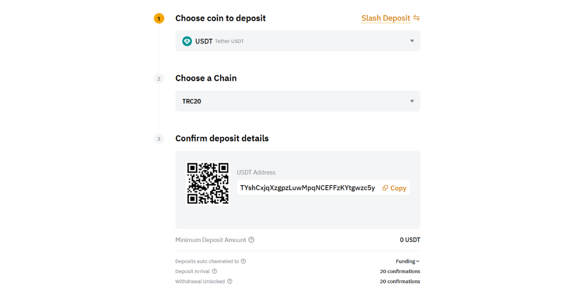This screenshot has width=574, height=287.
Task: Click the step 2 number circle
Action: [159, 79]
